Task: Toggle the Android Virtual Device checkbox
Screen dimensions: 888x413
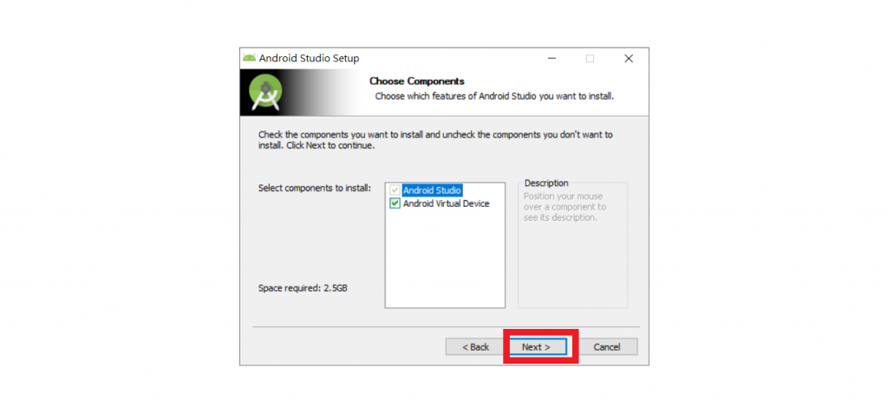Action: (395, 203)
